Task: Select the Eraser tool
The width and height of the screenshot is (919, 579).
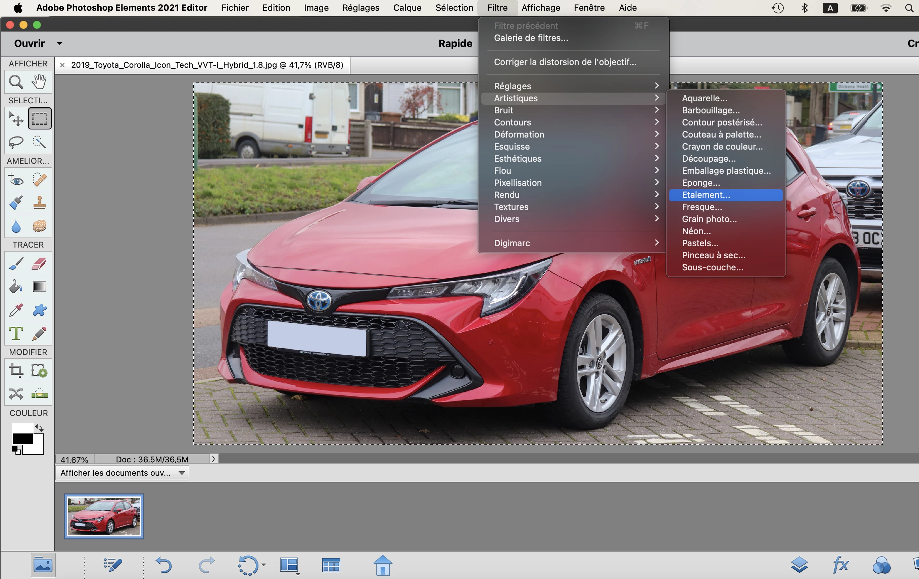Action: pos(39,264)
